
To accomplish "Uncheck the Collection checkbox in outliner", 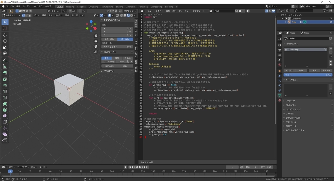I will [286, 19].
